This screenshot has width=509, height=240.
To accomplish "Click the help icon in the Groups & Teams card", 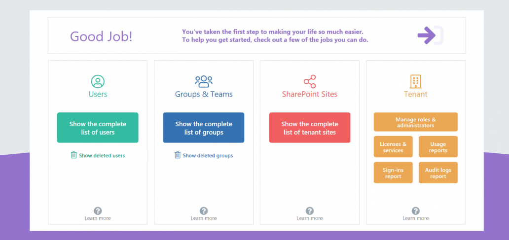I will point(204,211).
